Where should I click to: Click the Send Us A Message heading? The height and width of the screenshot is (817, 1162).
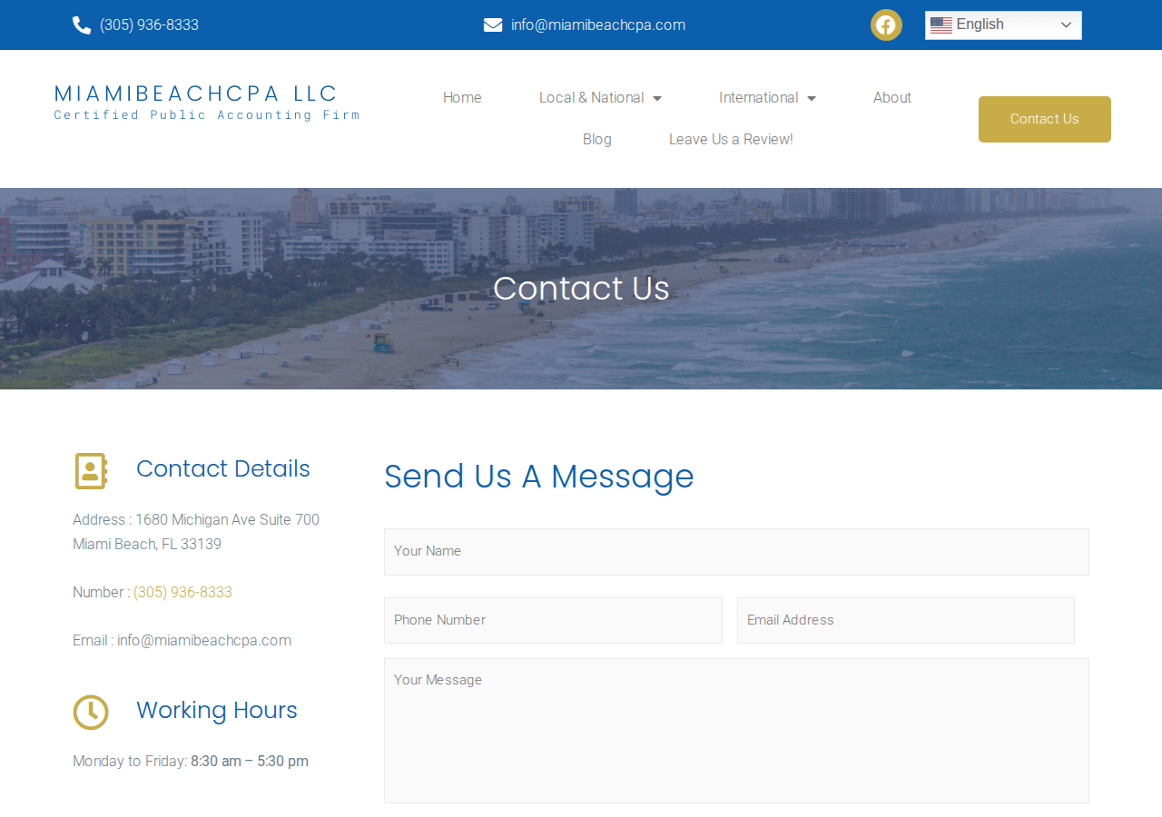click(x=539, y=477)
